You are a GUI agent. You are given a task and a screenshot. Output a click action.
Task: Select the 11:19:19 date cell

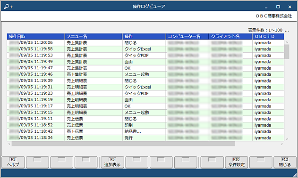coord(36,100)
